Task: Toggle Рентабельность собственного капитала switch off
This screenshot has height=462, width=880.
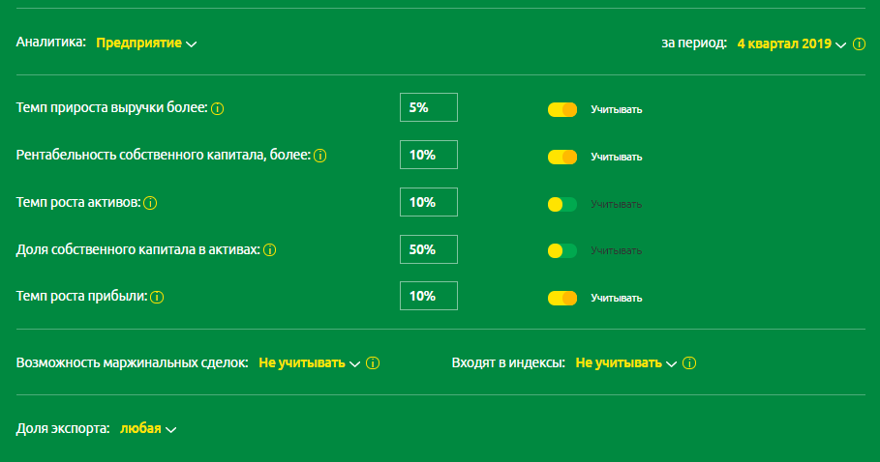Action: point(562,157)
